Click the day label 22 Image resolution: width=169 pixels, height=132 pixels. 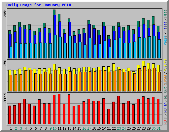[x=114, y=128]
